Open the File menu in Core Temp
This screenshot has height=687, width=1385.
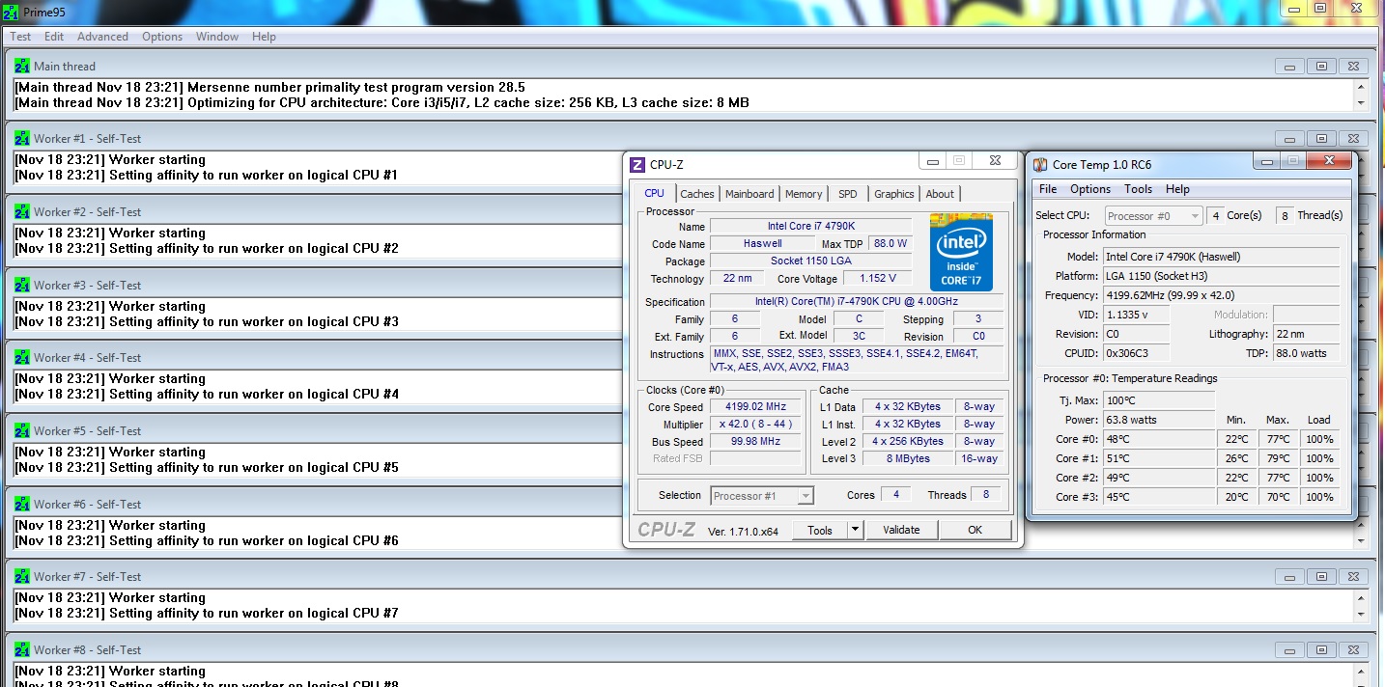pos(1048,189)
